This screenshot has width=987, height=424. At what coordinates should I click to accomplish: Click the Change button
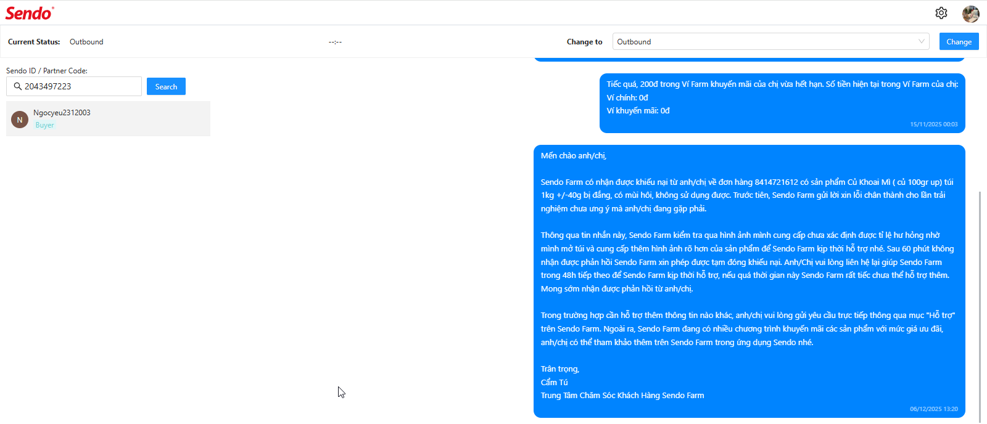click(x=959, y=41)
